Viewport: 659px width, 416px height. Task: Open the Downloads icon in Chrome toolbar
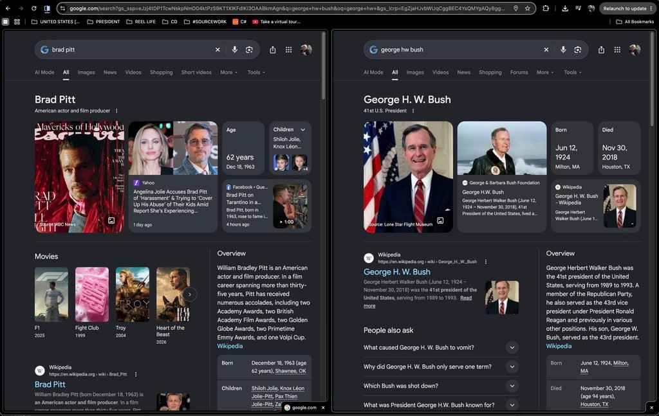[565, 8]
